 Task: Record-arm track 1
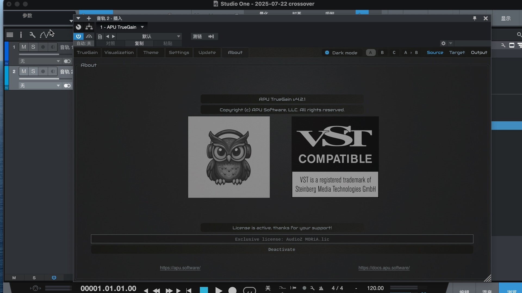pos(43,47)
